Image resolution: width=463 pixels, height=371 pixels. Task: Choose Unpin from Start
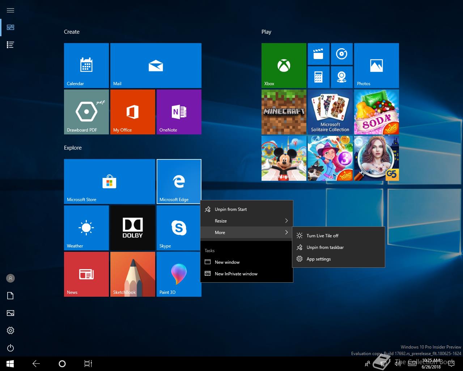pos(231,209)
